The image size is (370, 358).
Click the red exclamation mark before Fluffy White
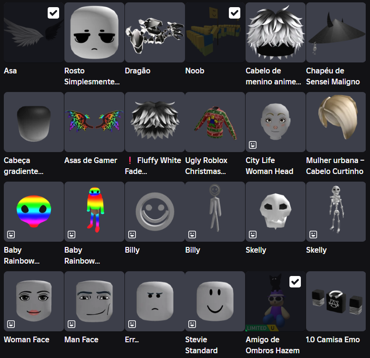(x=130, y=161)
